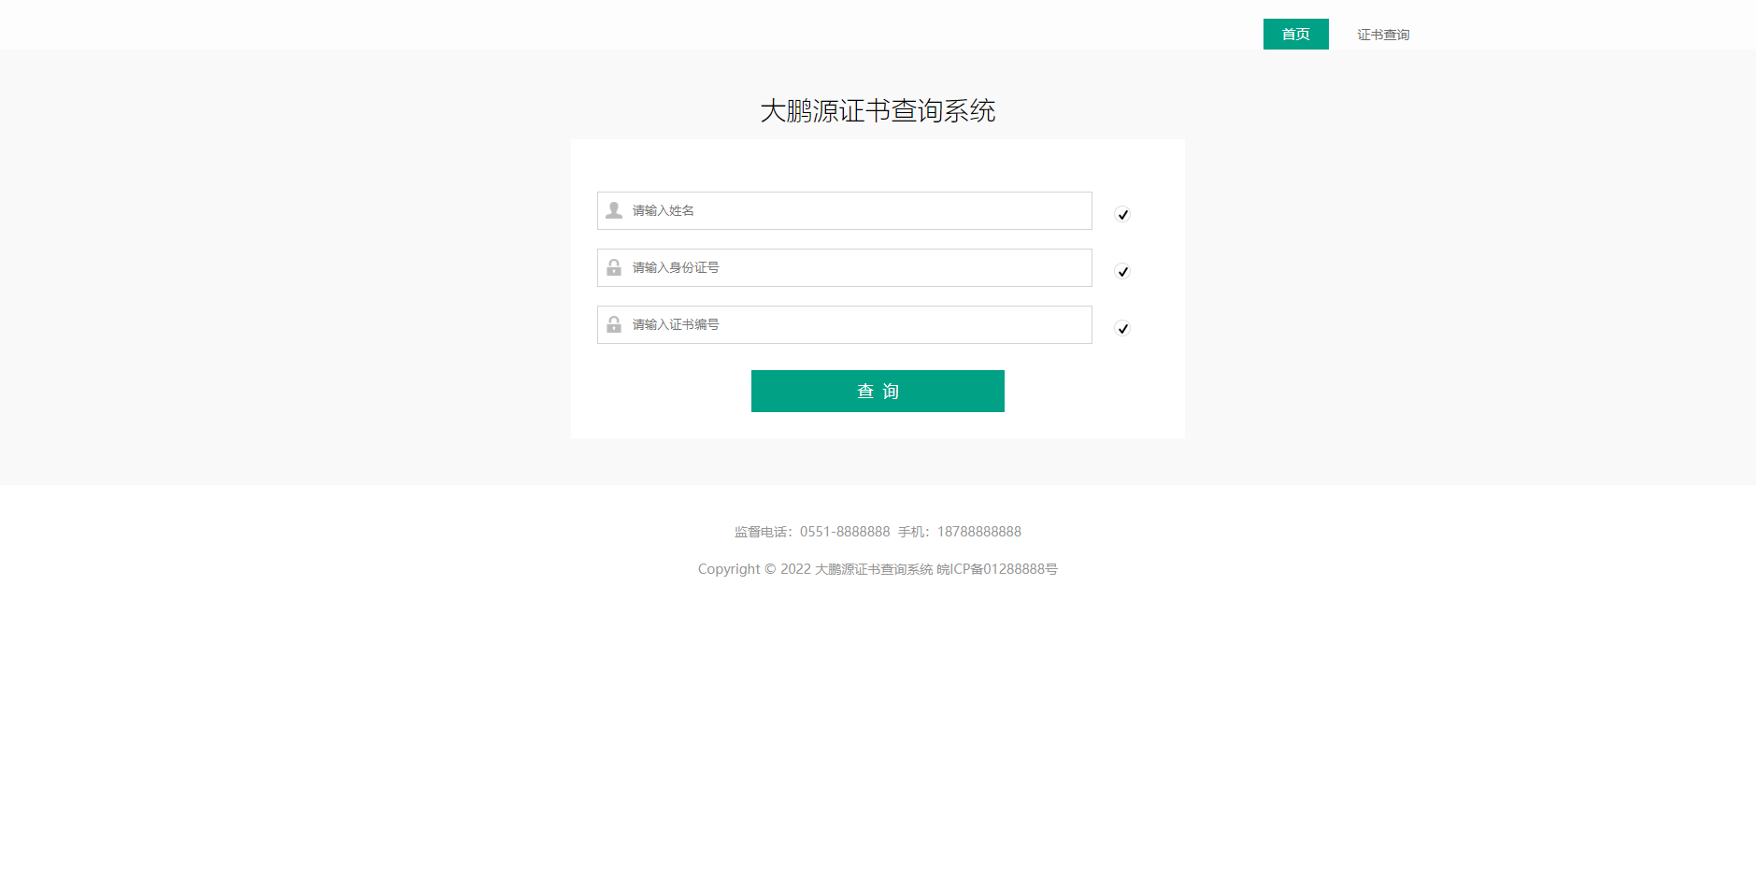Toggle the checkmark next to the name field
1756x871 pixels.
[x=1121, y=214]
